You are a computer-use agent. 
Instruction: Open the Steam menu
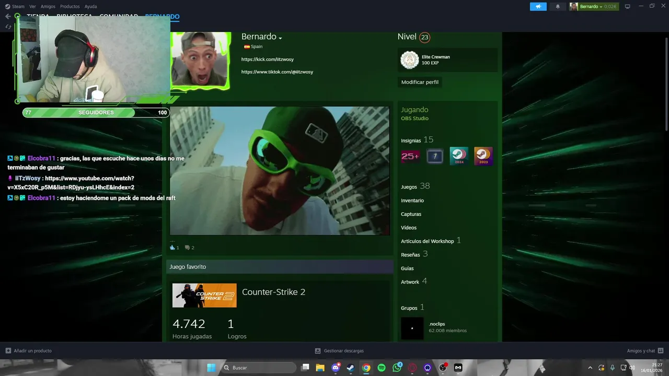click(18, 6)
